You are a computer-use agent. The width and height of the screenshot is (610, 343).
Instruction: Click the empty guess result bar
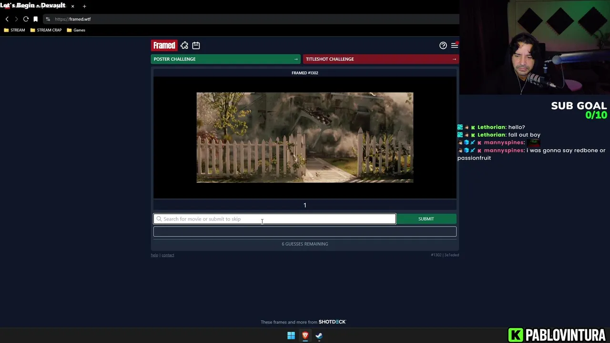tap(305, 232)
